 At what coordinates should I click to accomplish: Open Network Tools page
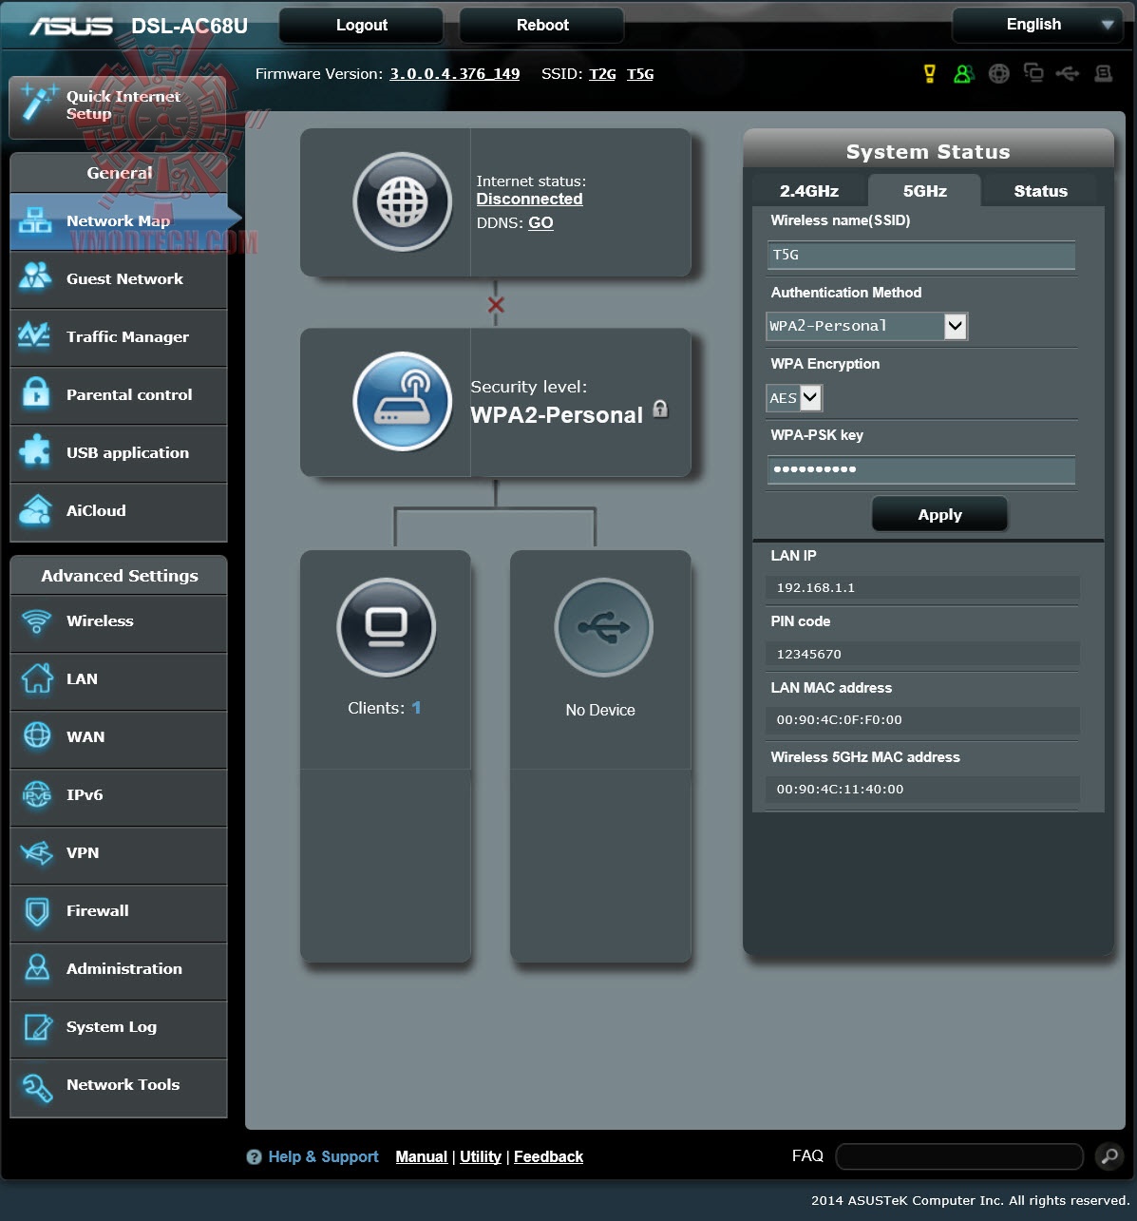tap(119, 1086)
